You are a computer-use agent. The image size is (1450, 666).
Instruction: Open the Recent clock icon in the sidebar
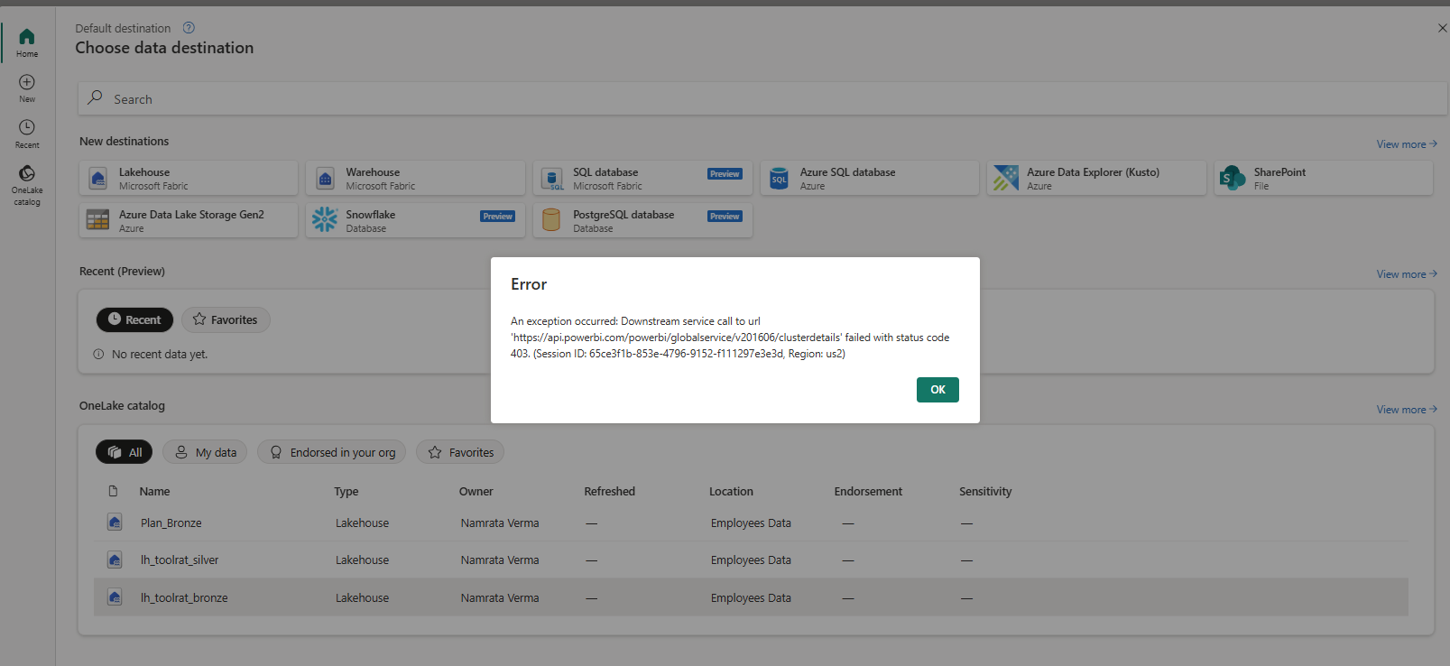[x=27, y=127]
